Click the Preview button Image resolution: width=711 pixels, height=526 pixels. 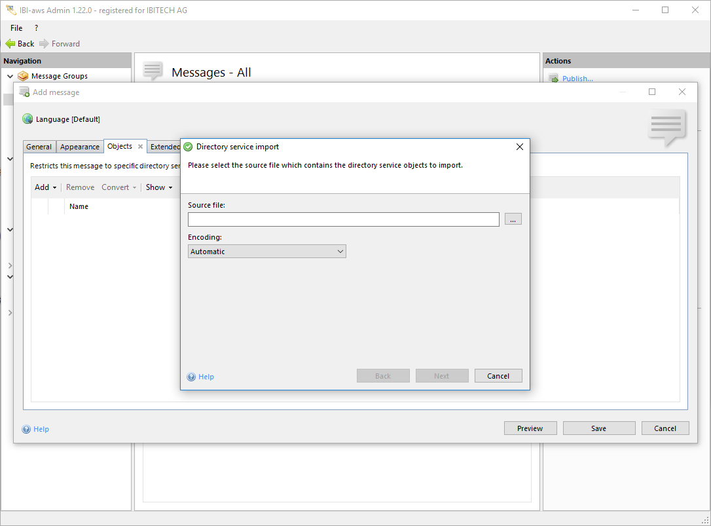pos(530,428)
